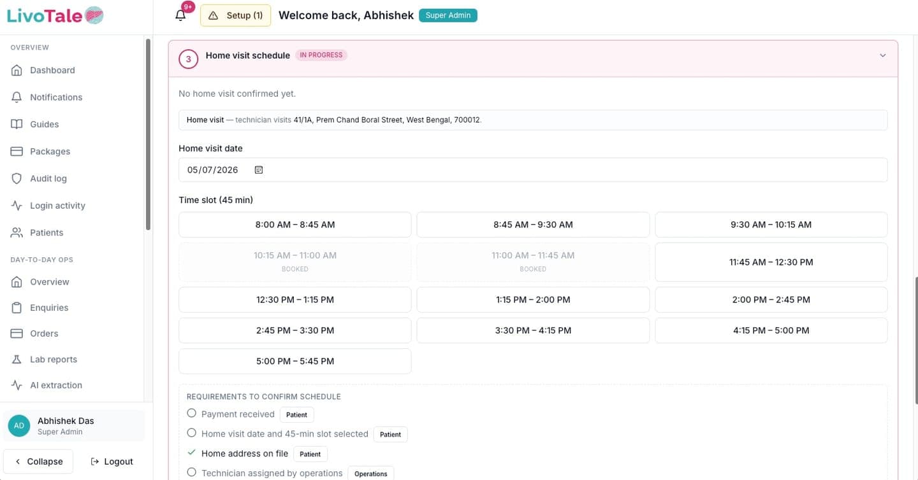Select the 9:30 AM – 10:15 AM slot
This screenshot has height=480, width=918.
pos(771,225)
